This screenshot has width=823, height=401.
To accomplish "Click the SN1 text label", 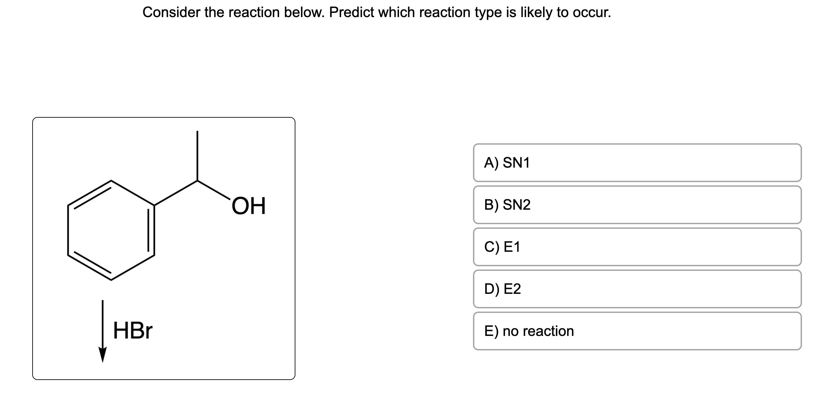I will [x=516, y=163].
